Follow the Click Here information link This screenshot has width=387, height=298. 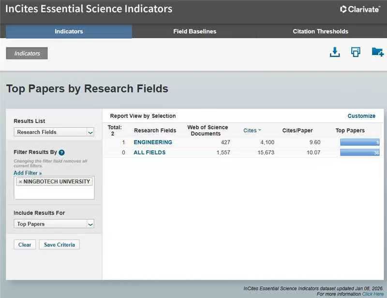pos(372,294)
